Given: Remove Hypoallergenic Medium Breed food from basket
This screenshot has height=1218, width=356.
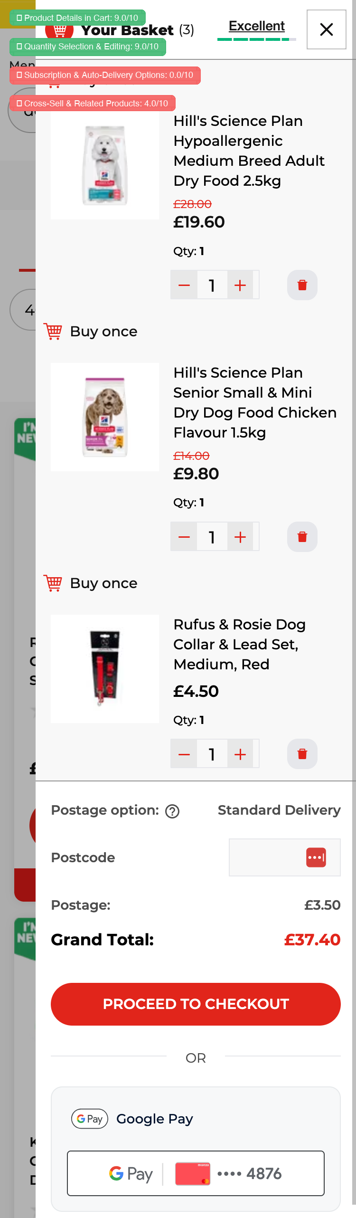Looking at the screenshot, I should point(302,285).
